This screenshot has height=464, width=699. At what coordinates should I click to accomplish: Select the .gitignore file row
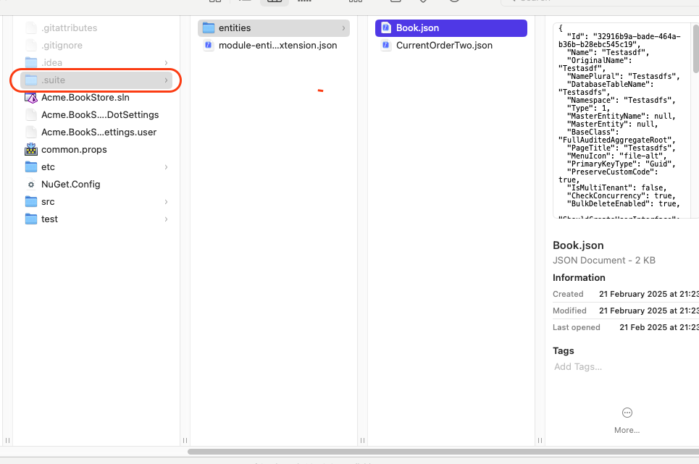click(x=62, y=46)
